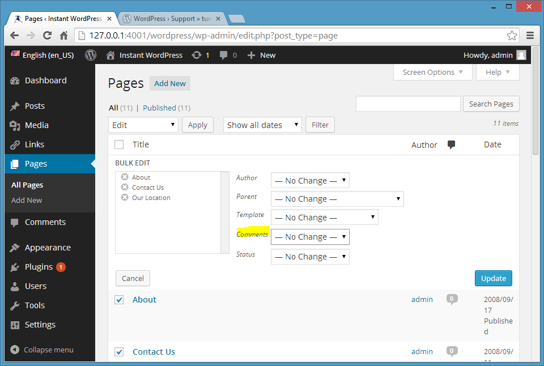Click the blue Update button
544x366 pixels.
click(493, 278)
